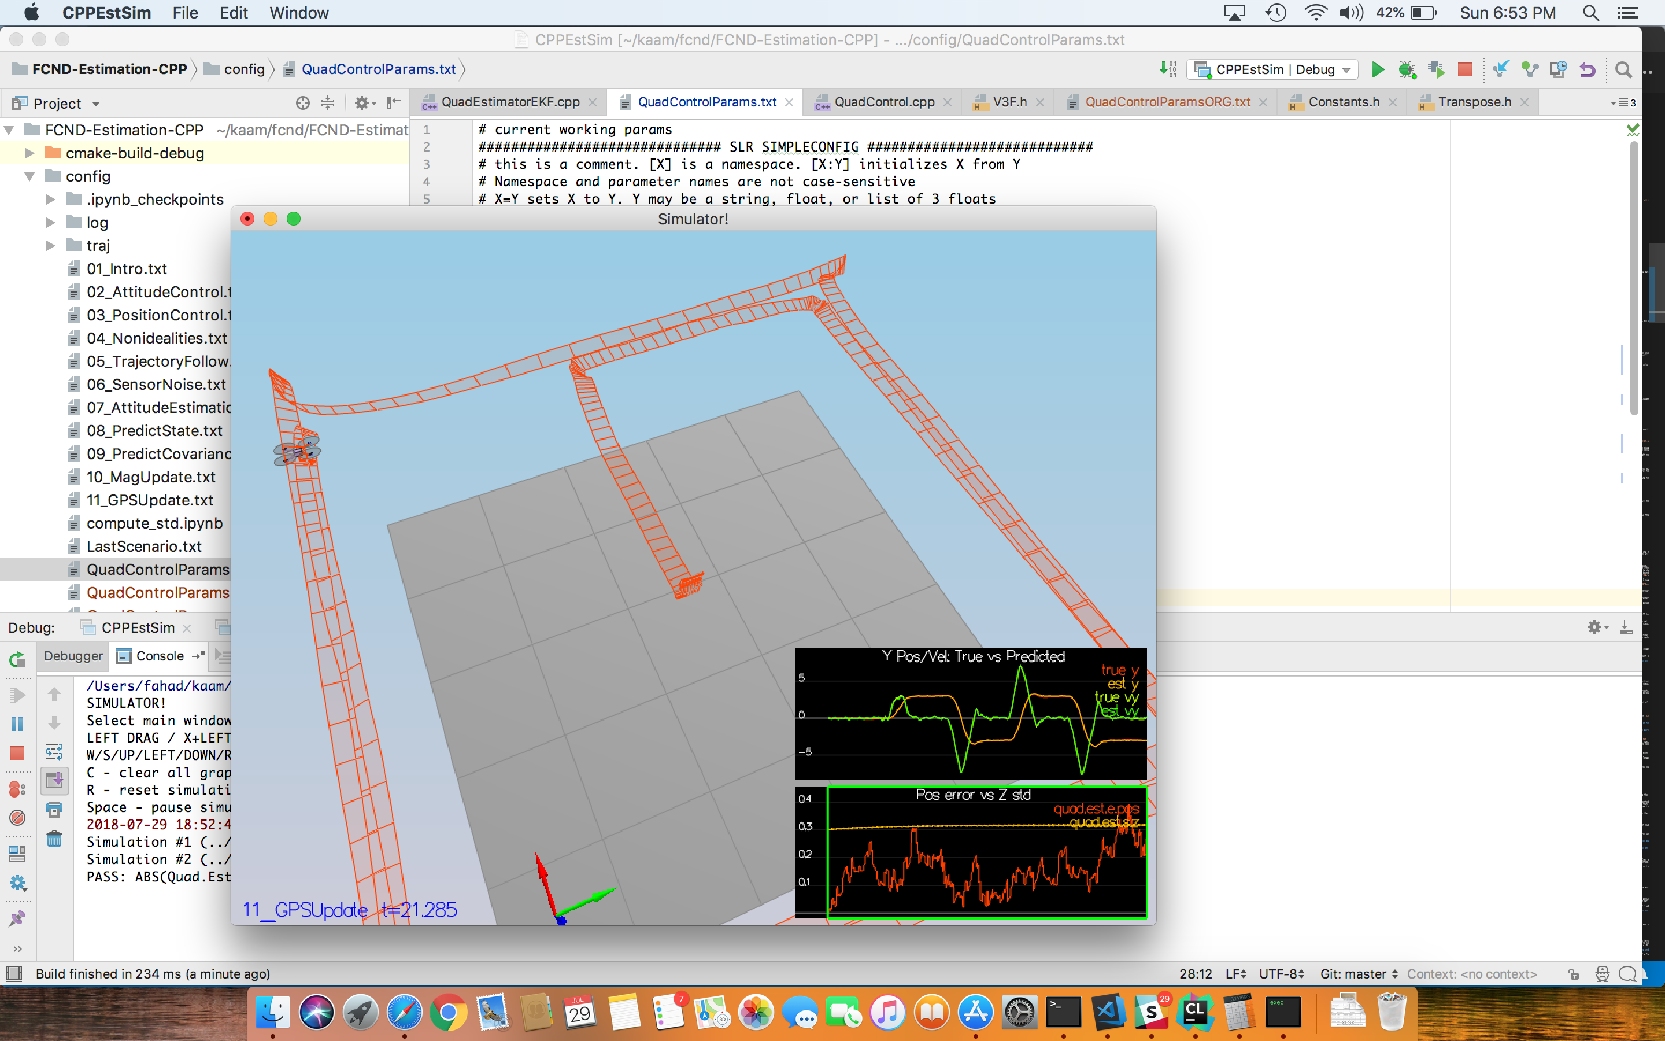Clear console output with trash icon
This screenshot has width=1665, height=1041.
[x=54, y=839]
